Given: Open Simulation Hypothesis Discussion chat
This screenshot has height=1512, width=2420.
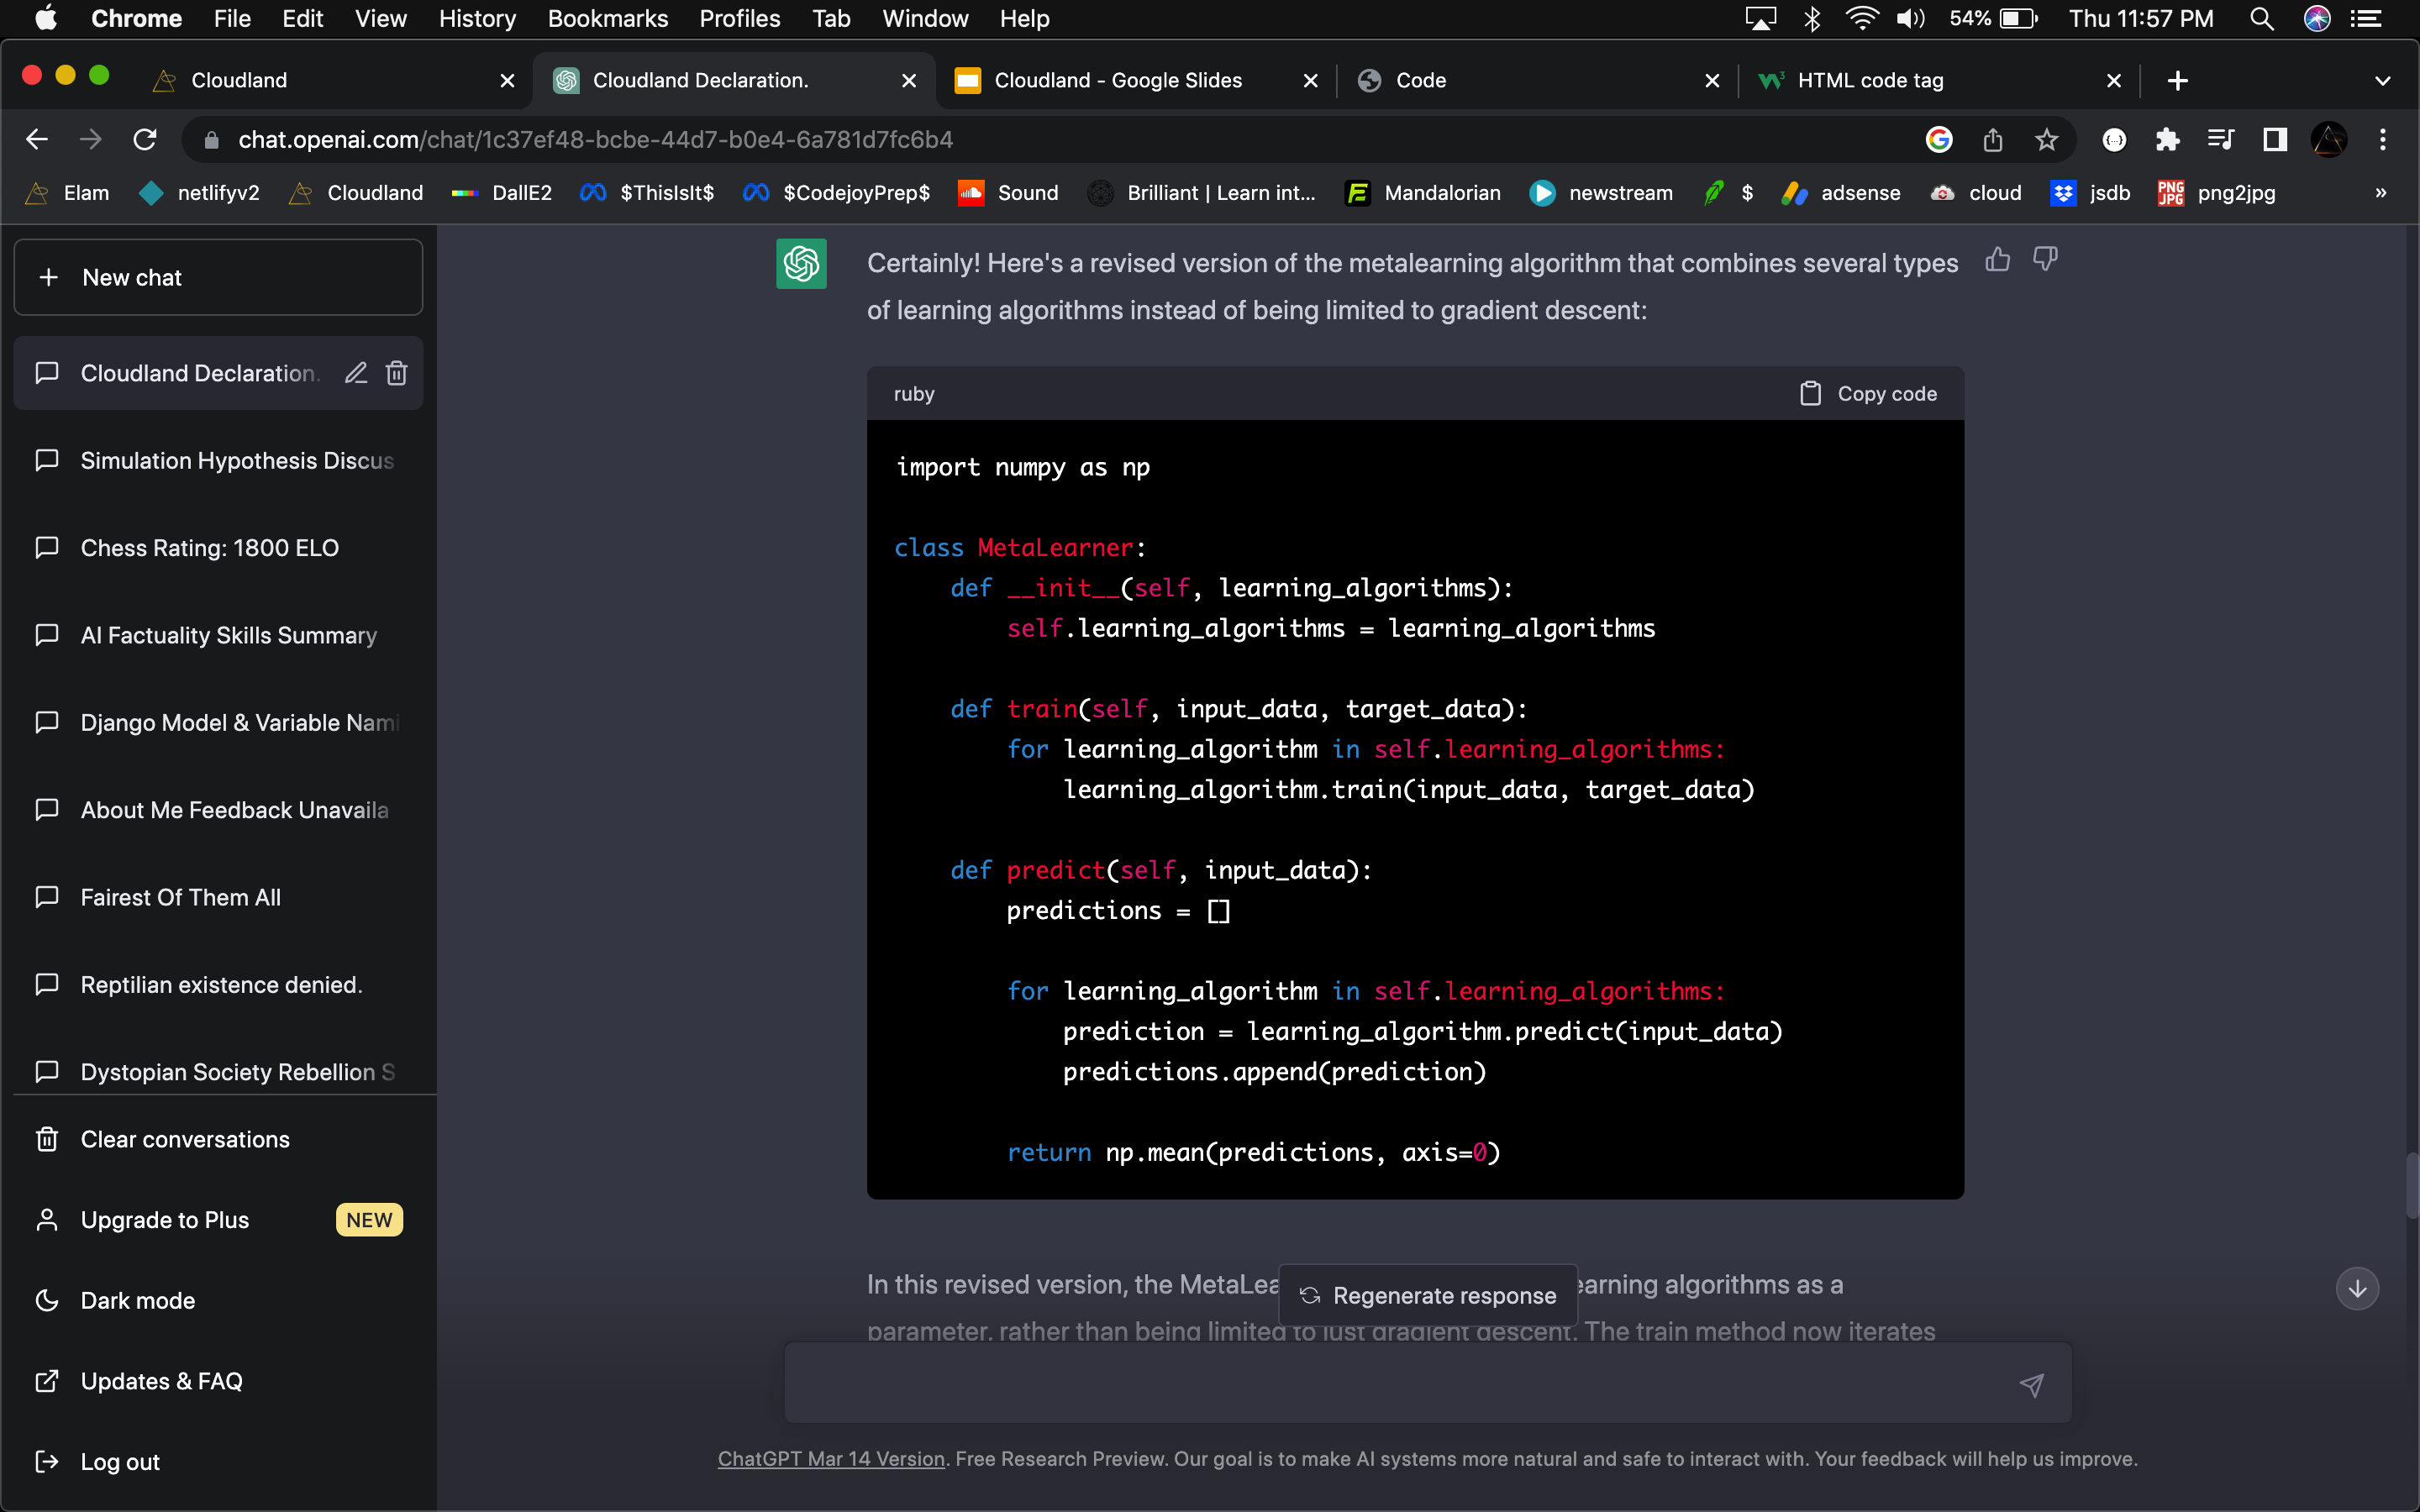Looking at the screenshot, I should pyautogui.click(x=218, y=460).
